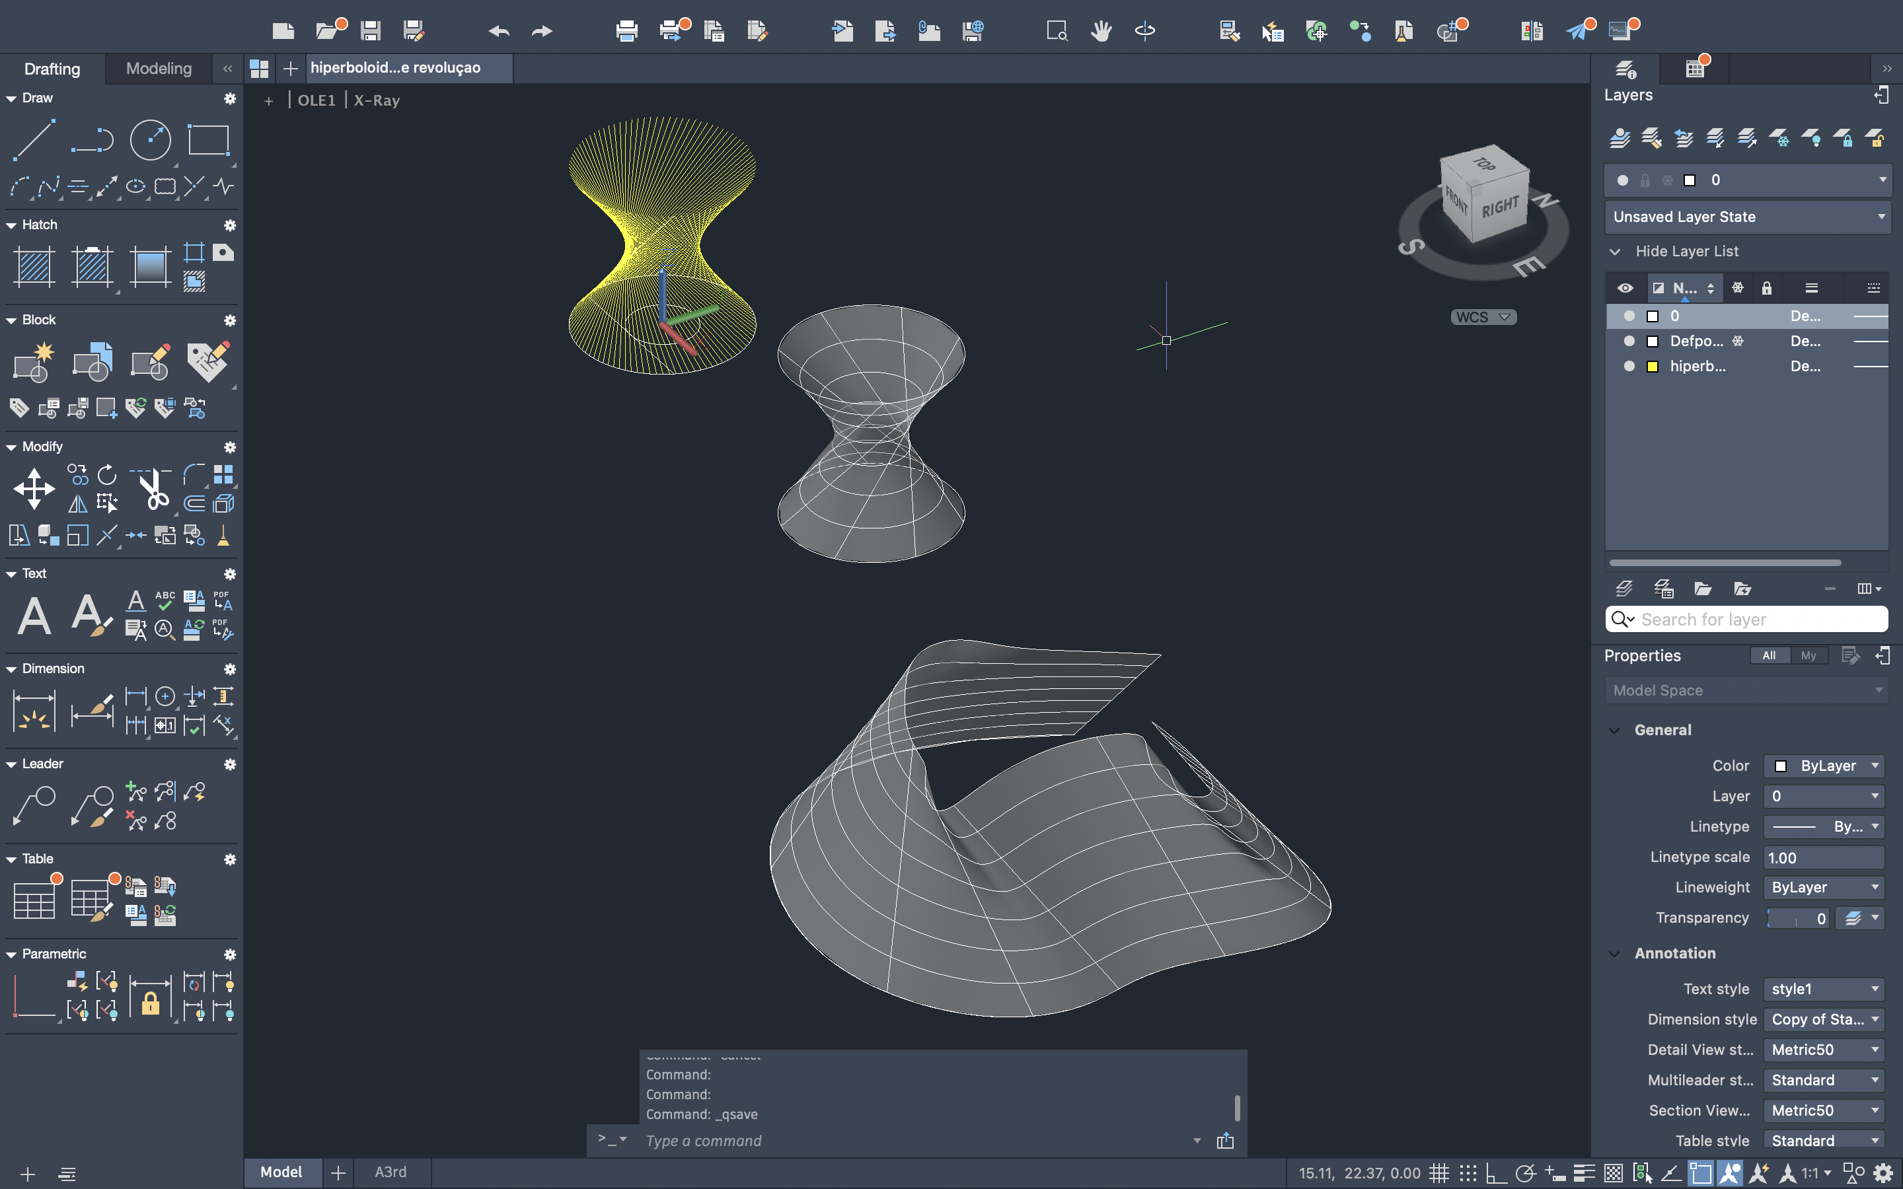Open the Hatch pattern tool
The image size is (1903, 1189).
(x=34, y=266)
